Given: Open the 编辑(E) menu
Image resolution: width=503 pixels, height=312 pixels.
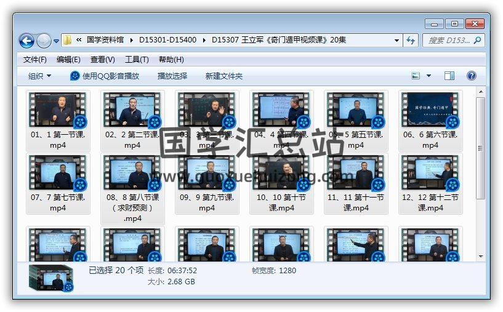Looking at the screenshot, I should [x=68, y=60].
